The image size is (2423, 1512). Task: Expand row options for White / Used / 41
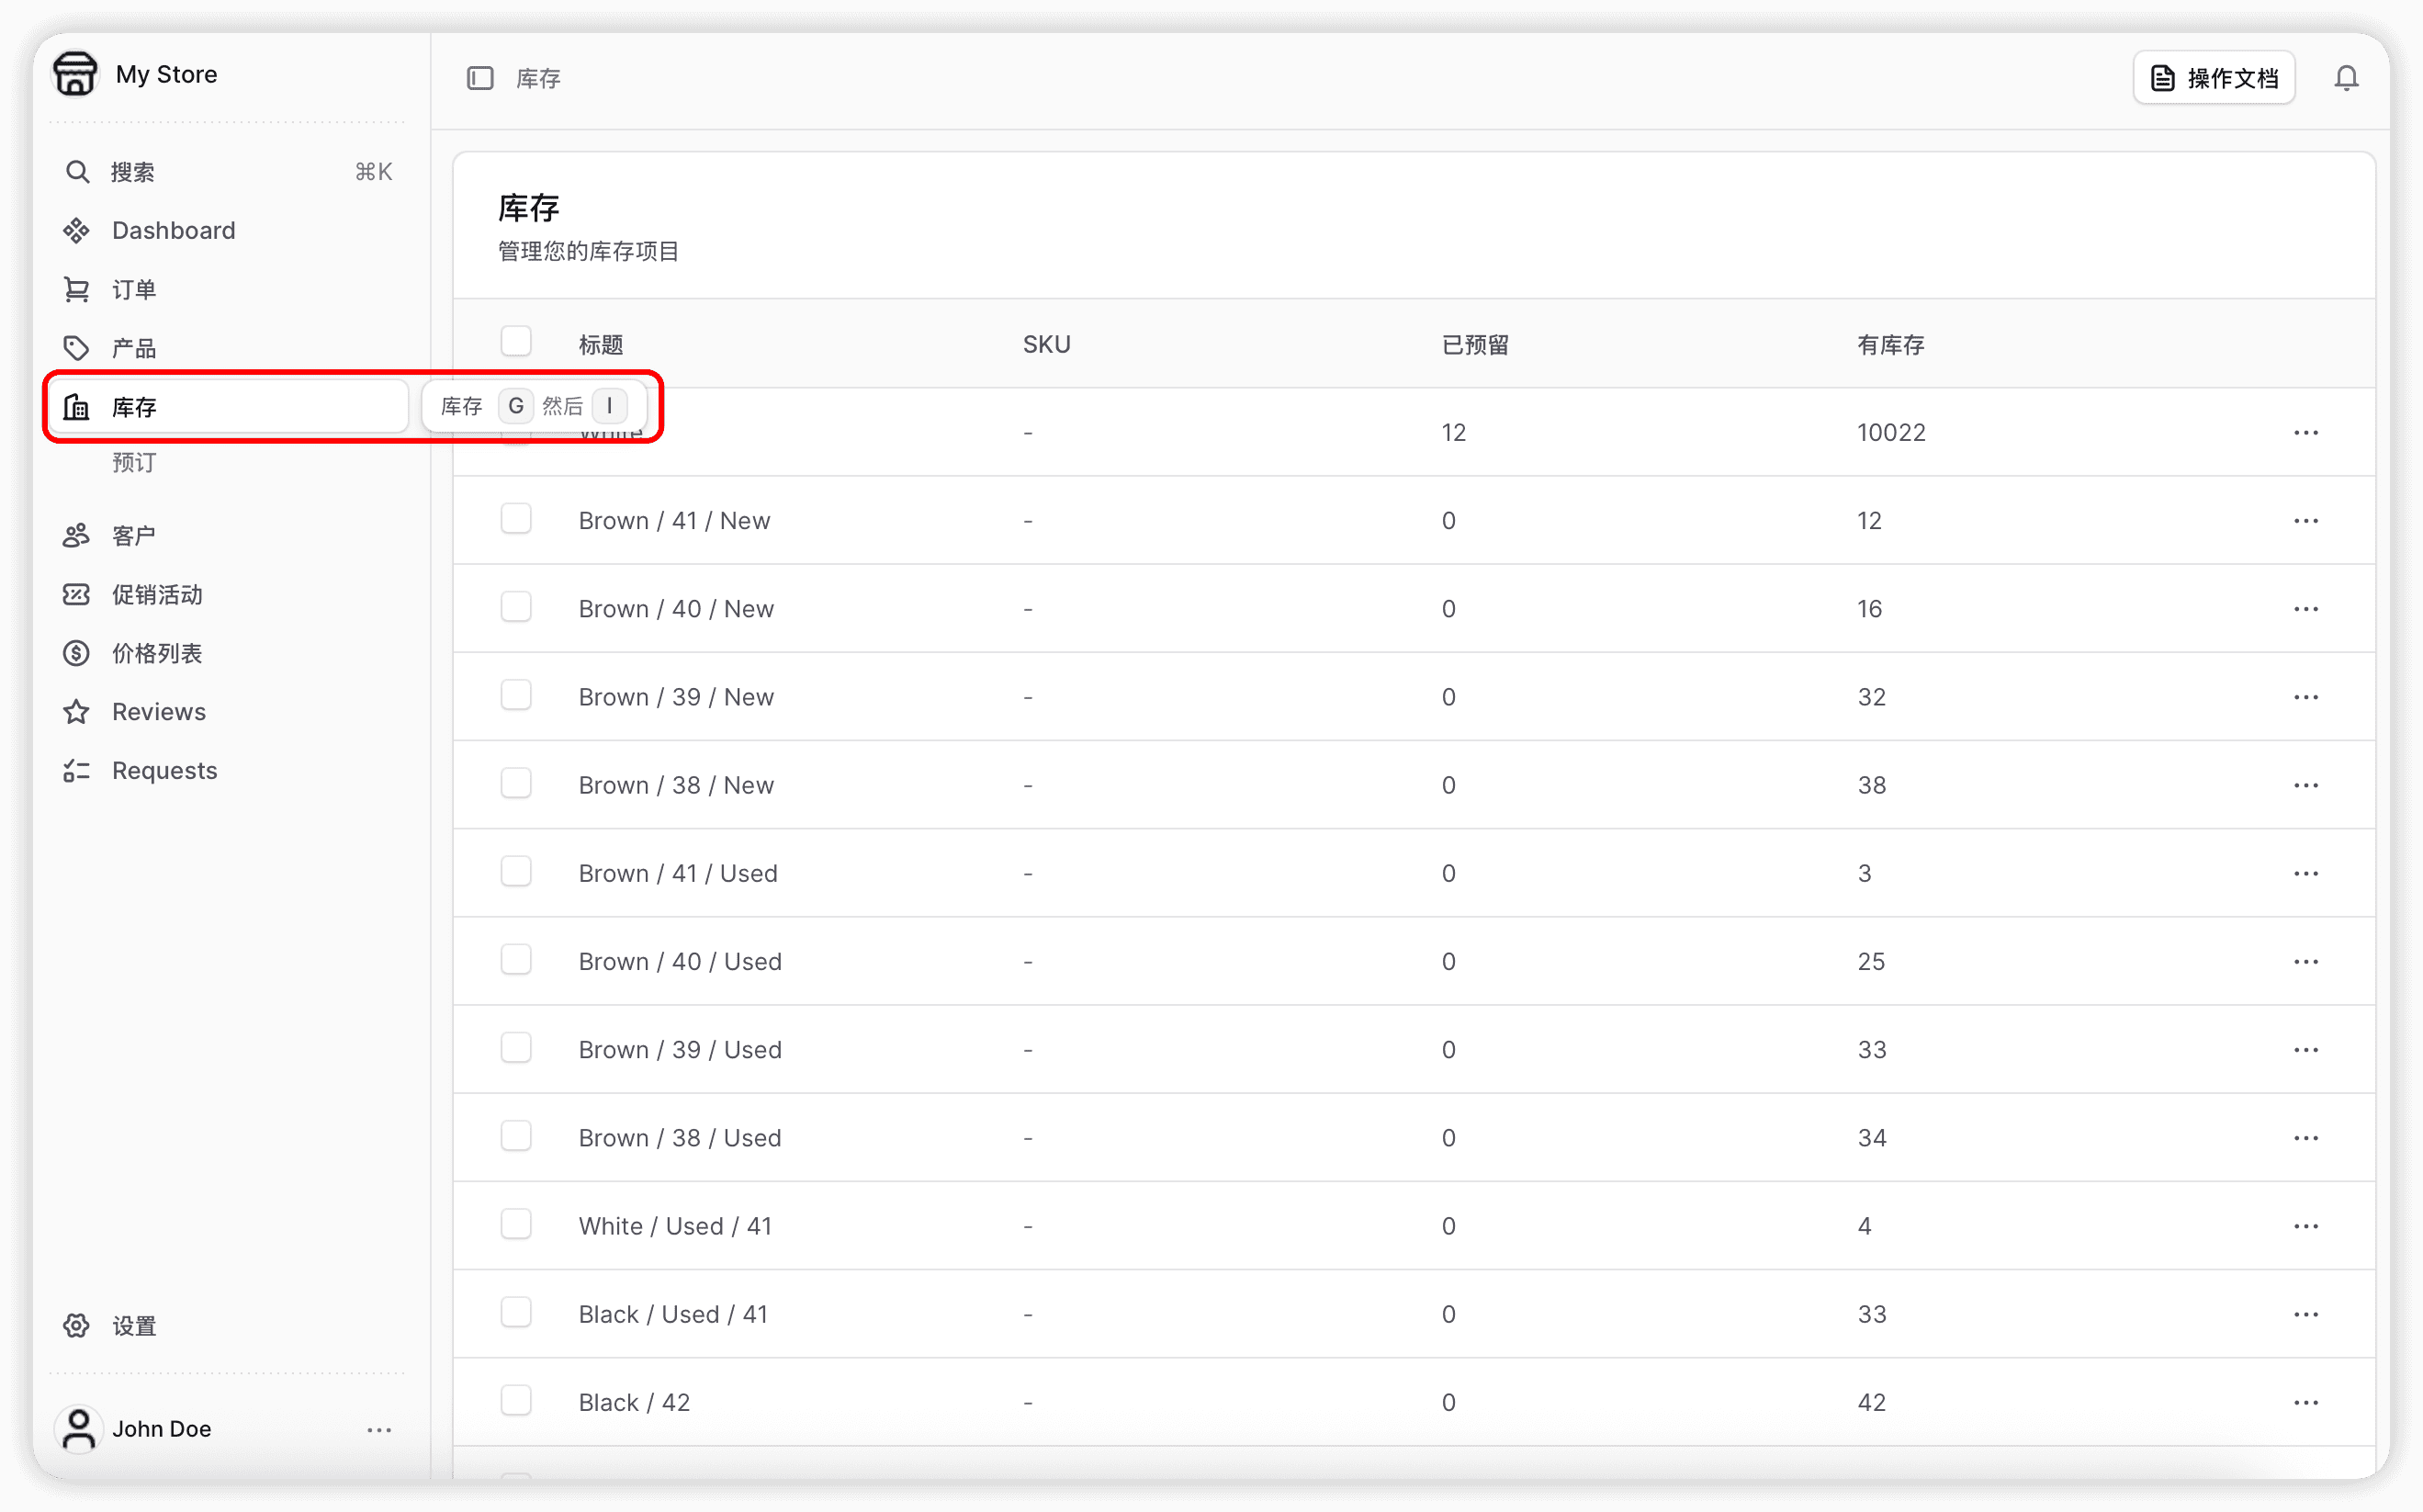(2305, 1226)
